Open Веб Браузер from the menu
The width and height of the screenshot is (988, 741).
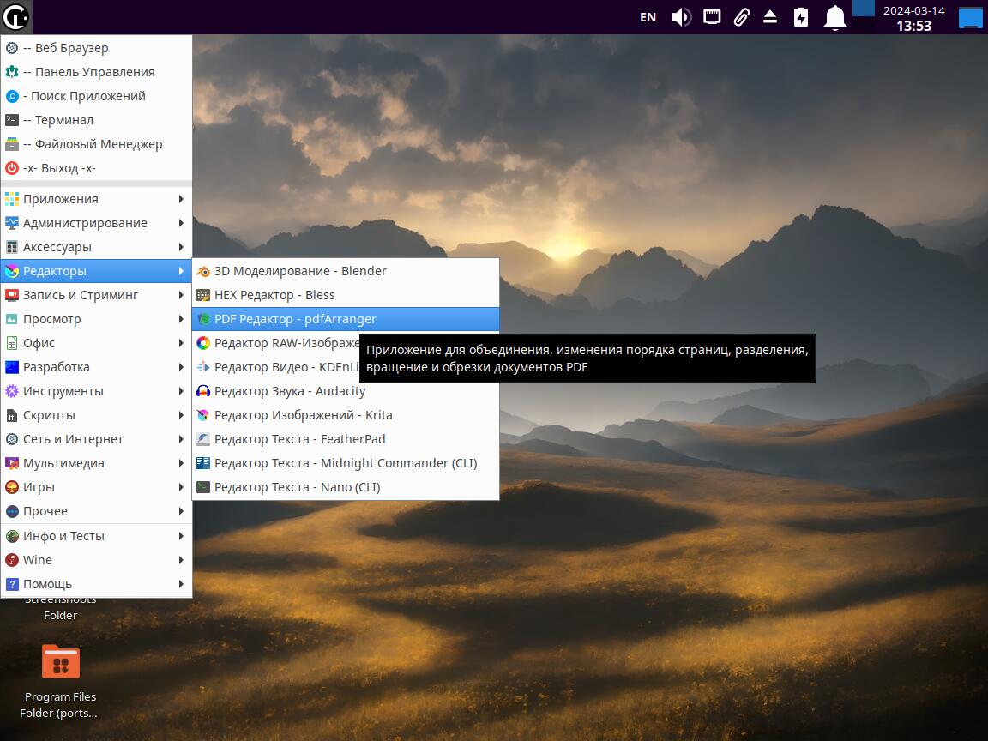(65, 48)
